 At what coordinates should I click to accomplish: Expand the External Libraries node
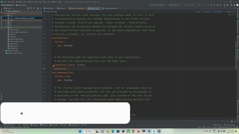coord(4,51)
